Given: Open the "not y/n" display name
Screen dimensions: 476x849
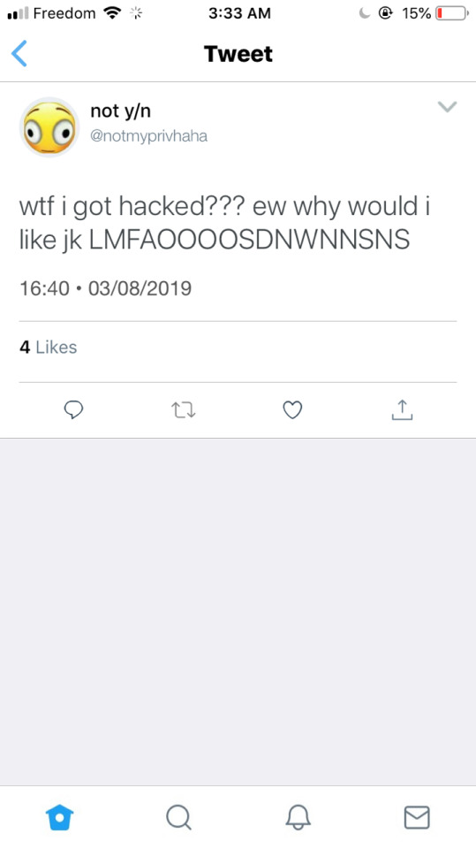Looking at the screenshot, I should point(121,111).
